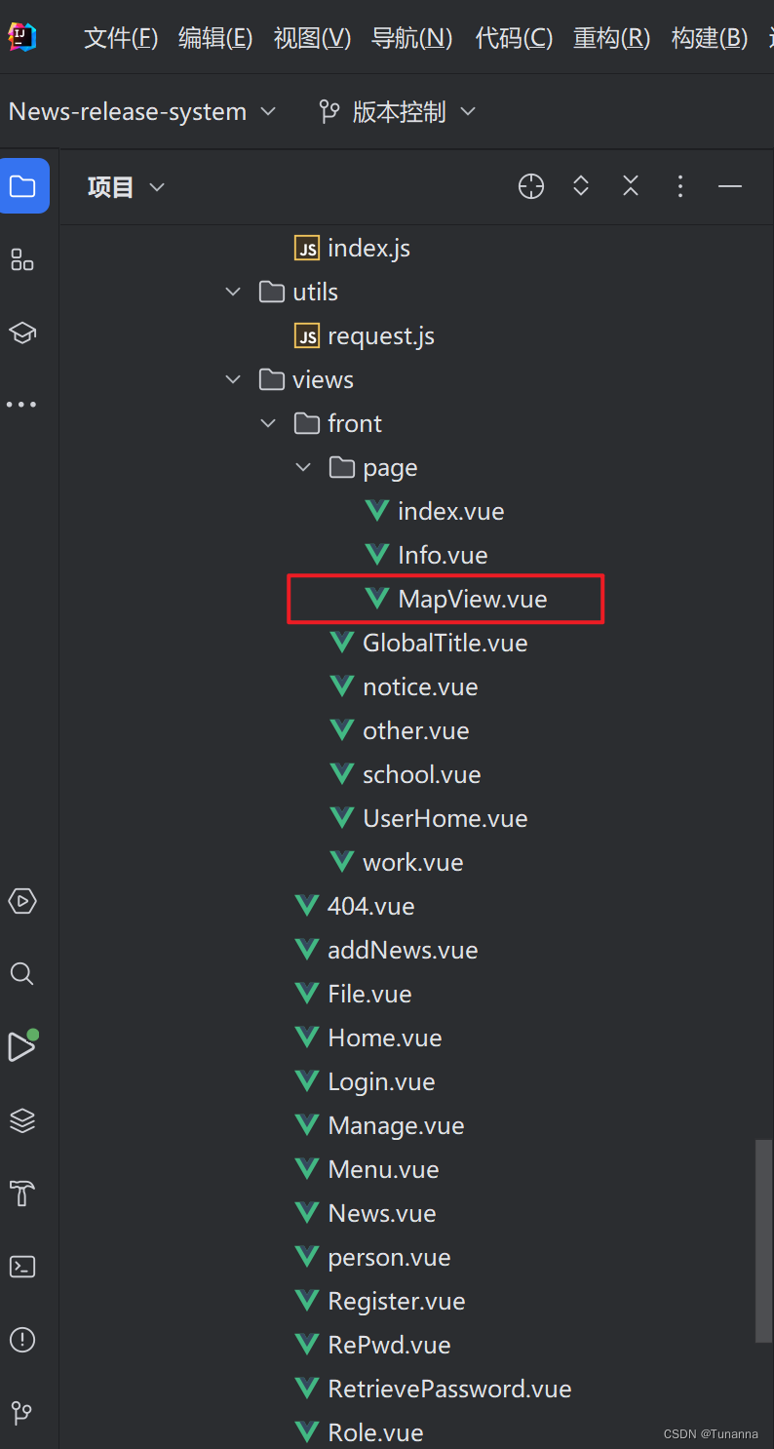Open the Git tool window icon
Screen dimensions: 774x1449
[22, 1413]
